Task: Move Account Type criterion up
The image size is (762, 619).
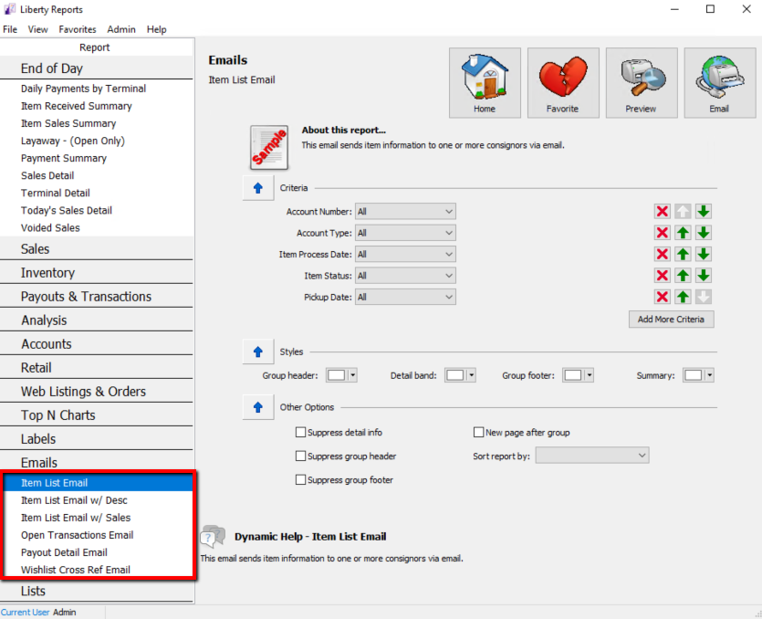Action: coord(683,233)
